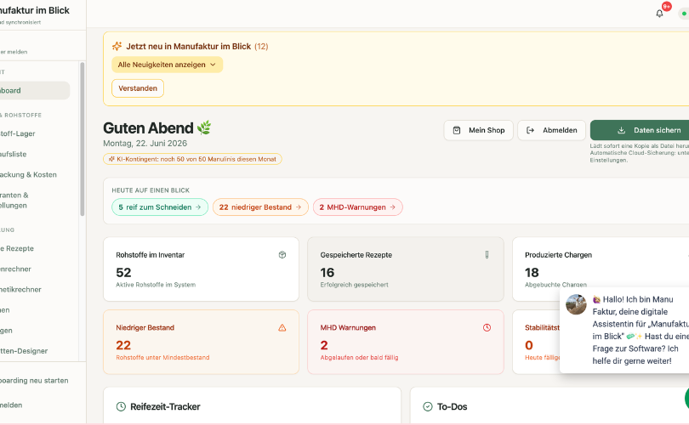Open Kosmetikrechner in the sidebar
Screen dimensions: 689x425
coord(34,290)
